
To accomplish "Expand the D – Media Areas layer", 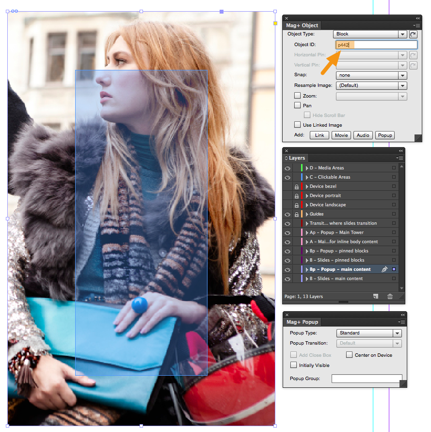I will (307, 168).
